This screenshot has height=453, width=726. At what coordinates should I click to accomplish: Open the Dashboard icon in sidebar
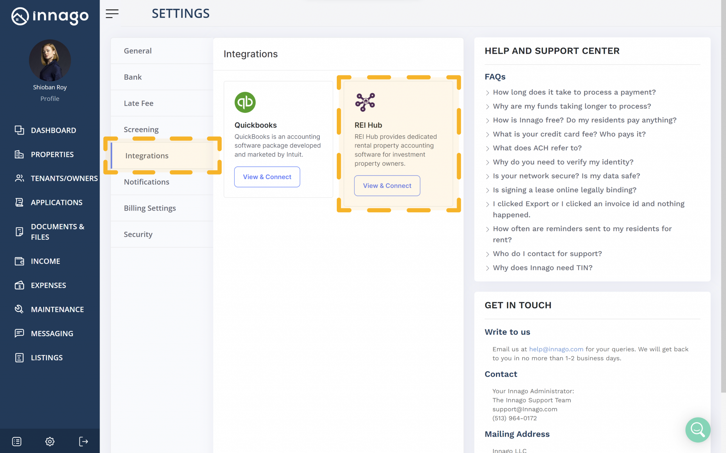tap(19, 130)
